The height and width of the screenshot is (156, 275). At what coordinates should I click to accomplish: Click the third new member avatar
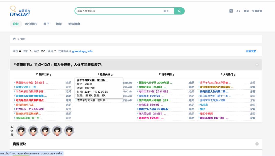pyautogui.click(x=45, y=131)
